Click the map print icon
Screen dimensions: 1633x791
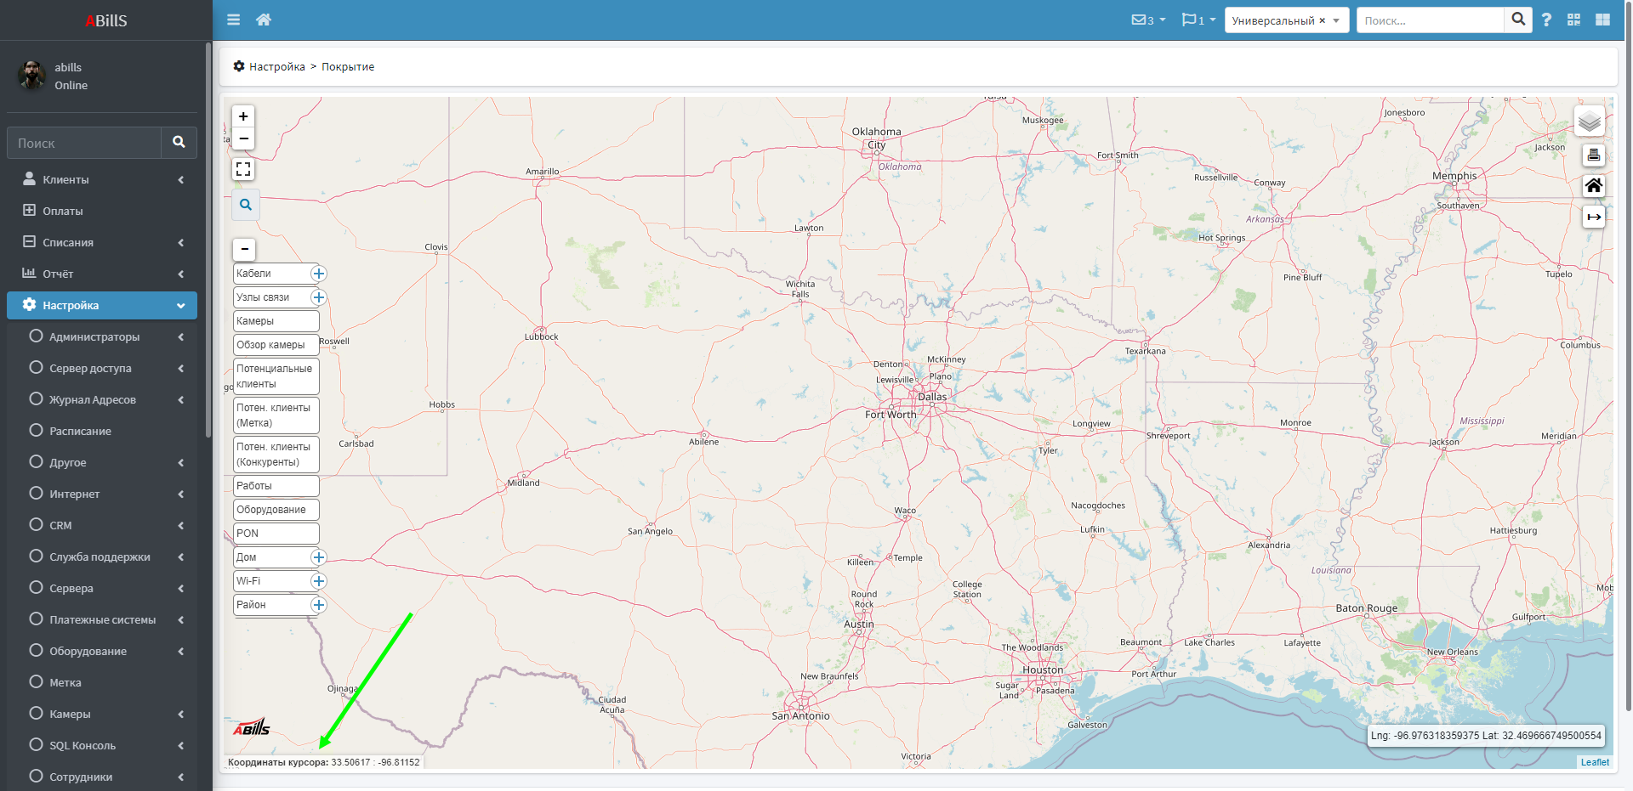(x=1593, y=155)
